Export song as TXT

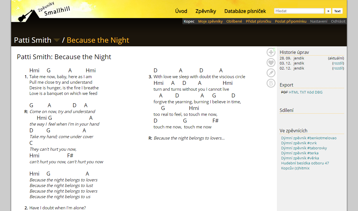click(303, 92)
